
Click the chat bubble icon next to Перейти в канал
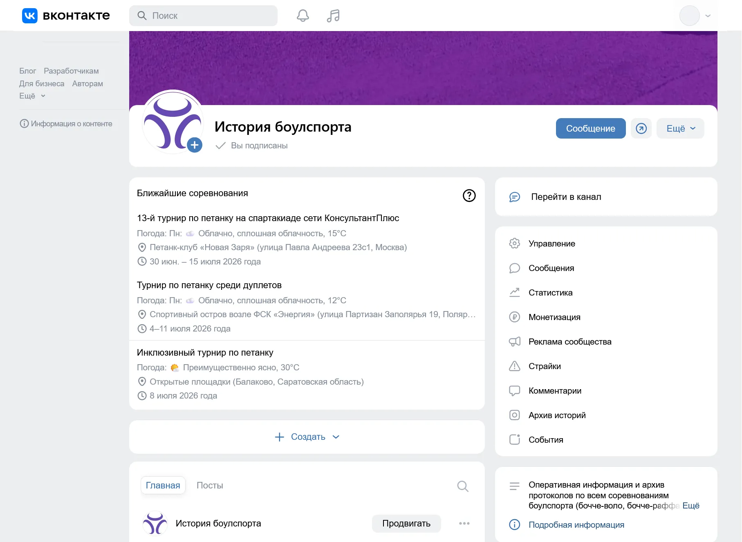click(514, 197)
